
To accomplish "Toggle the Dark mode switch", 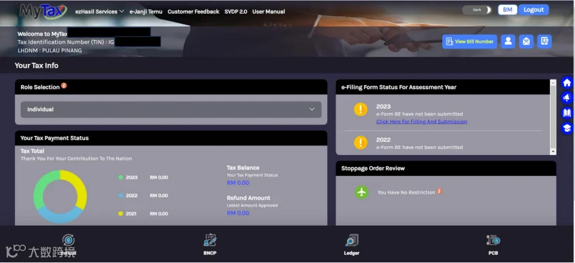I will [477, 10].
